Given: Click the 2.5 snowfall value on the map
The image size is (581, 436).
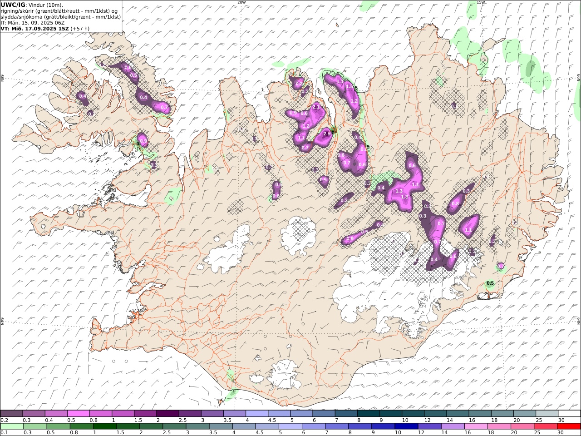Looking at the screenshot, I should [326, 134].
